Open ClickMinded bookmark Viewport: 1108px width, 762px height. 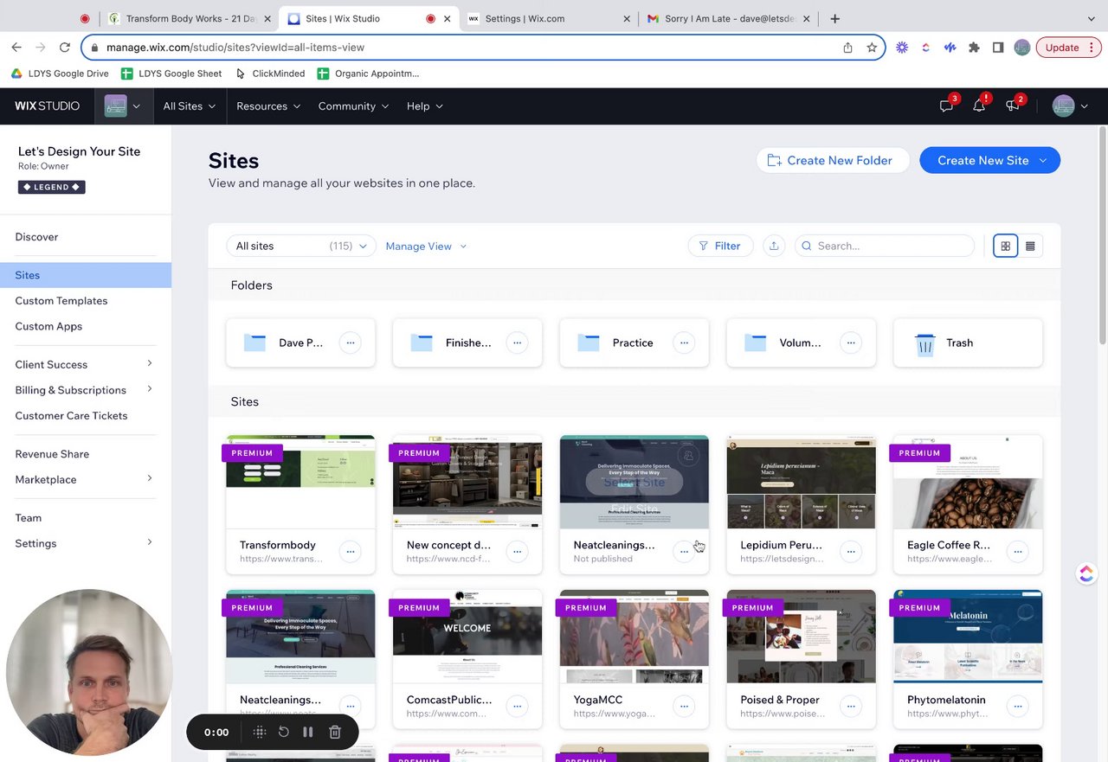point(269,74)
